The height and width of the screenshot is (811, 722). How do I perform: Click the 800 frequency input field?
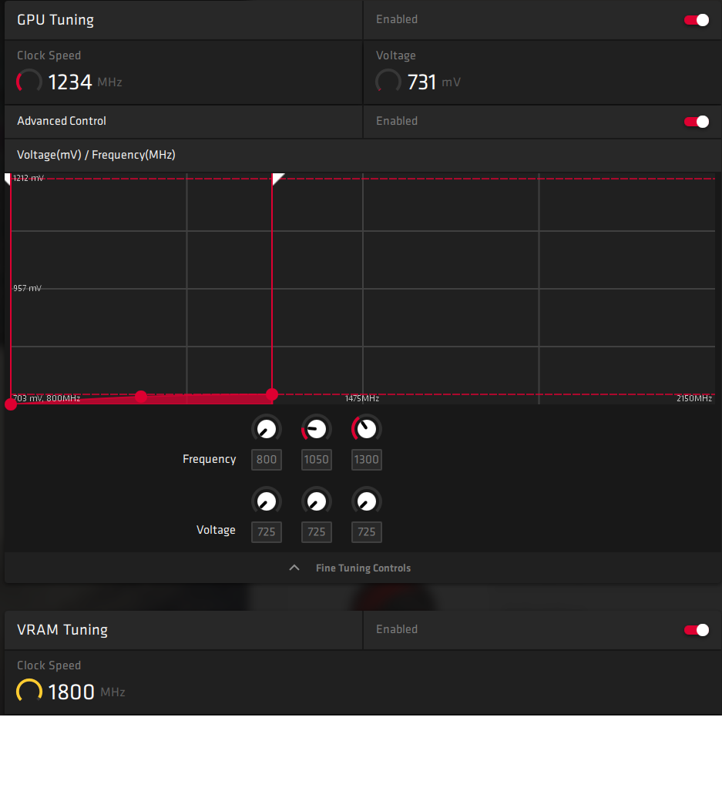click(x=267, y=460)
